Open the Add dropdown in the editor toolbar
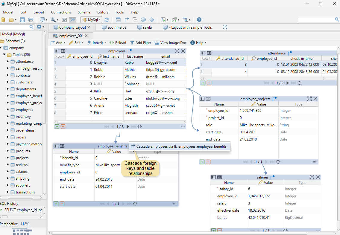 click(x=58, y=43)
